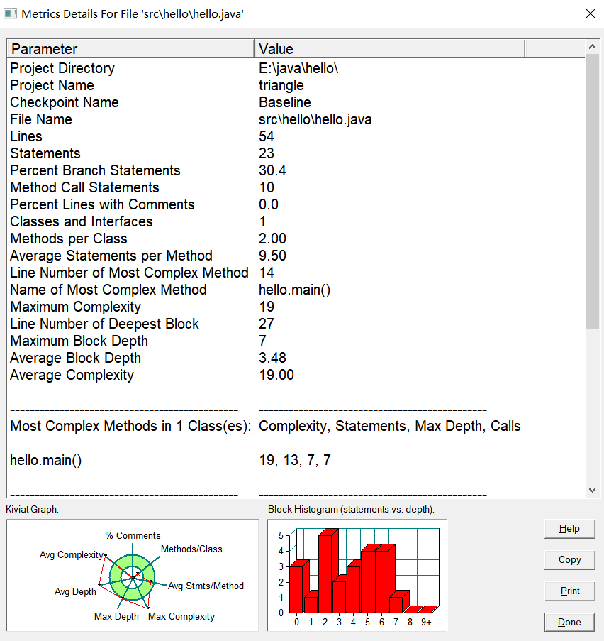Select Name of Most Complex Method row
The image size is (604, 641).
pyautogui.click(x=296, y=290)
